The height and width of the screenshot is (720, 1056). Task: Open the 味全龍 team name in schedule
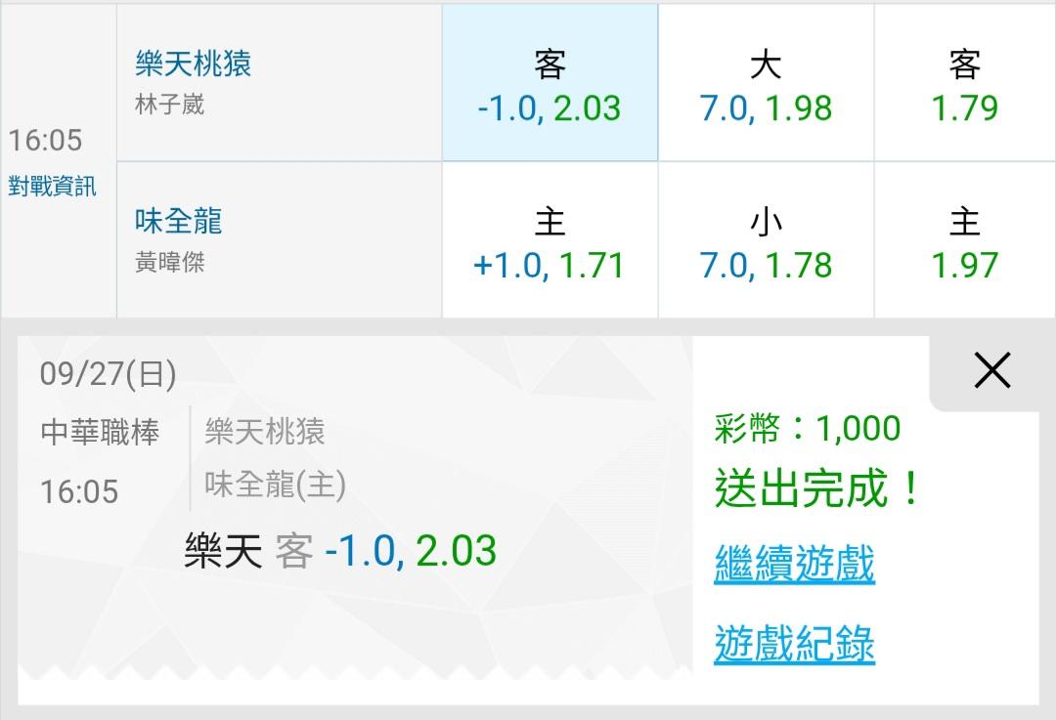point(179,222)
